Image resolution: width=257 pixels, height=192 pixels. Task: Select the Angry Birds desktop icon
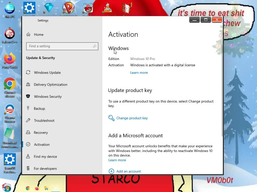88,8
